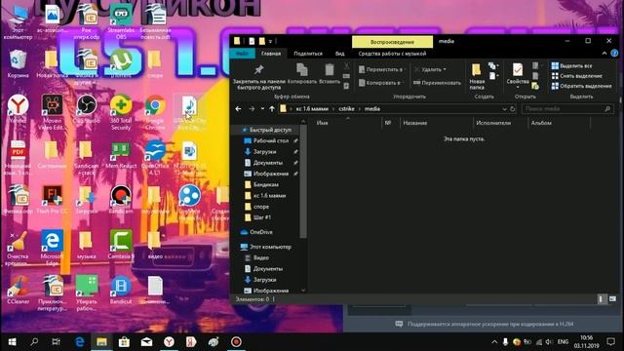Image resolution: width=624 pixels, height=351 pixels.
Task: Select the Корзина recycle bin icon
Action: click(18, 63)
